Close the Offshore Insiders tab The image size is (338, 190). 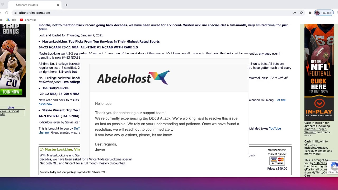(58, 5)
